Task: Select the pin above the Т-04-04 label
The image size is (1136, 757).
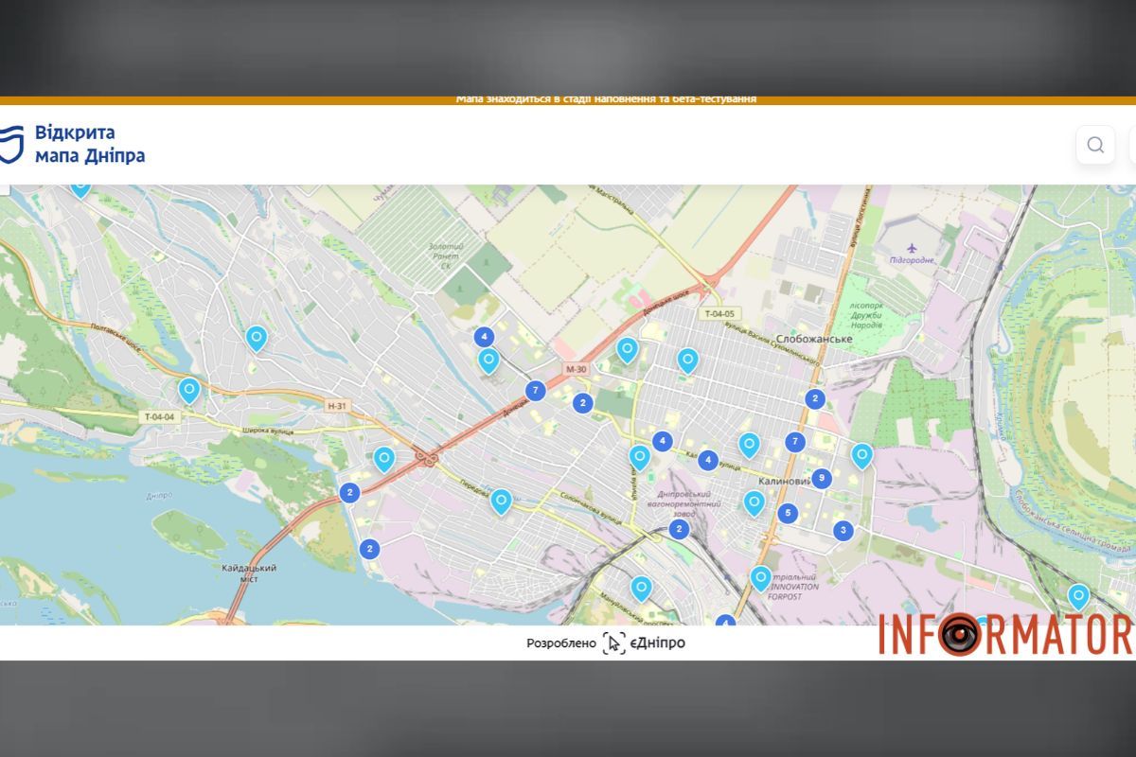Action: click(x=189, y=390)
